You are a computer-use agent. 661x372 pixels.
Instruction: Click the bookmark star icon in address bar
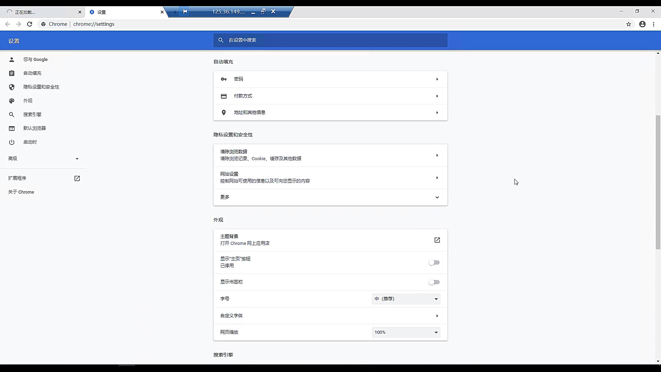pos(629,24)
